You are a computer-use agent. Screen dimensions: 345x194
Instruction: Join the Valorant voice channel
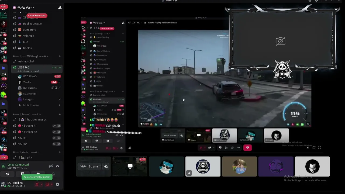click(37, 36)
